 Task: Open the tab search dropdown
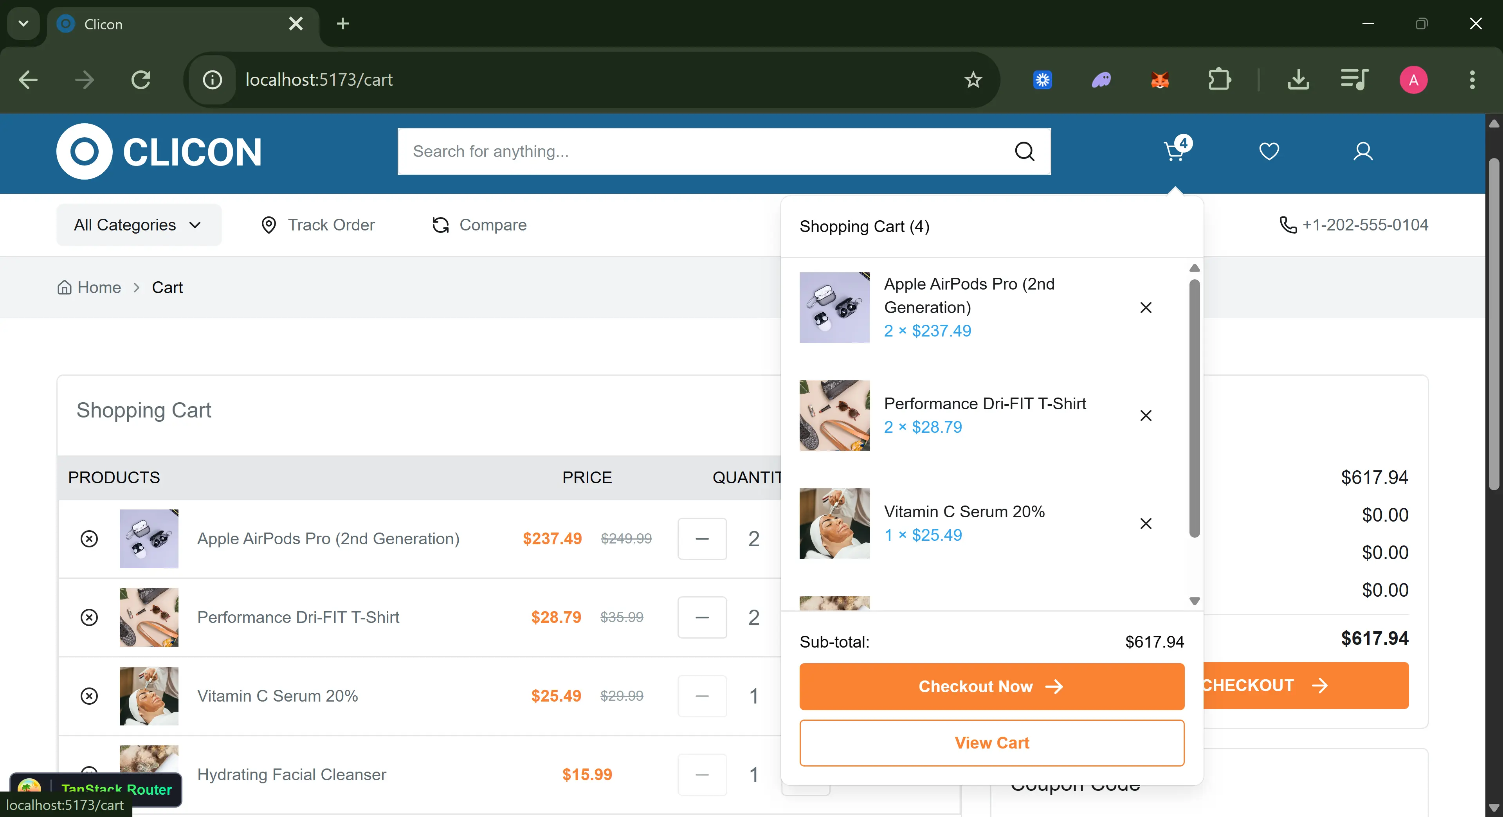pyautogui.click(x=23, y=24)
